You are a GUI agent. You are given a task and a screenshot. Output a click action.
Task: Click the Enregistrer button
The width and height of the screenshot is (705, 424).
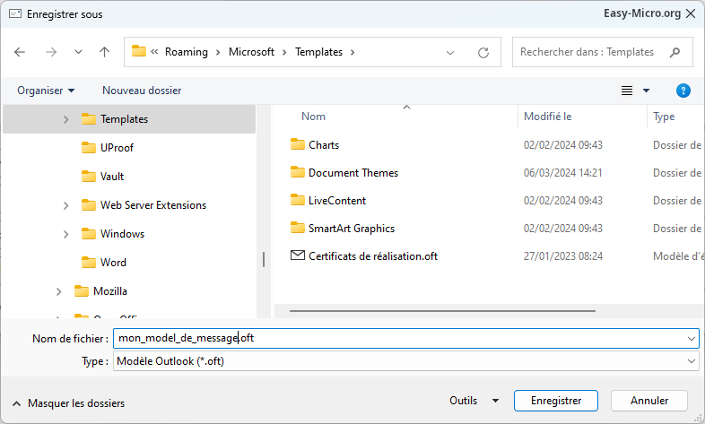[556, 401]
